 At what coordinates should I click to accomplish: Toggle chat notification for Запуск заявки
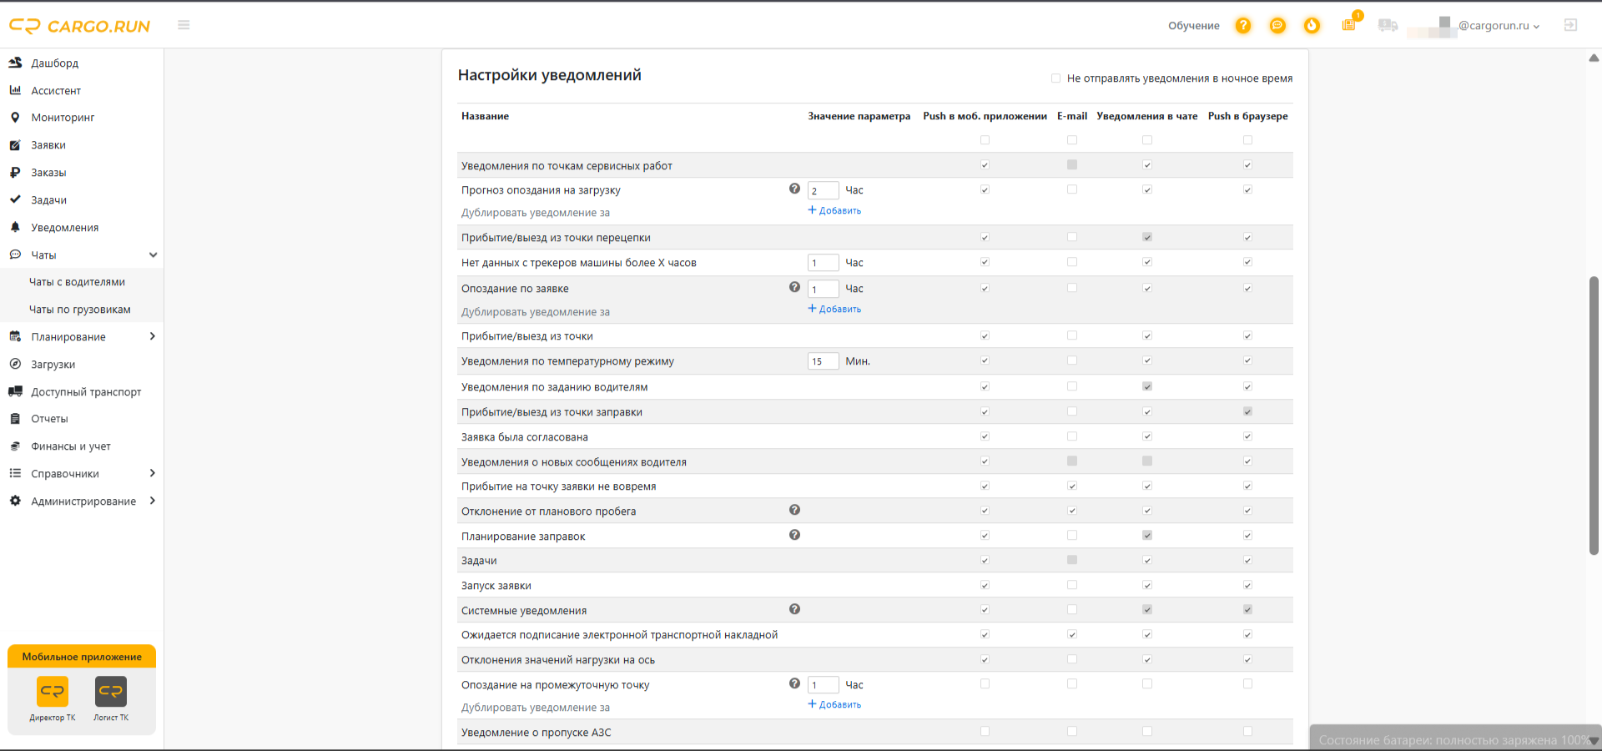[1147, 585]
